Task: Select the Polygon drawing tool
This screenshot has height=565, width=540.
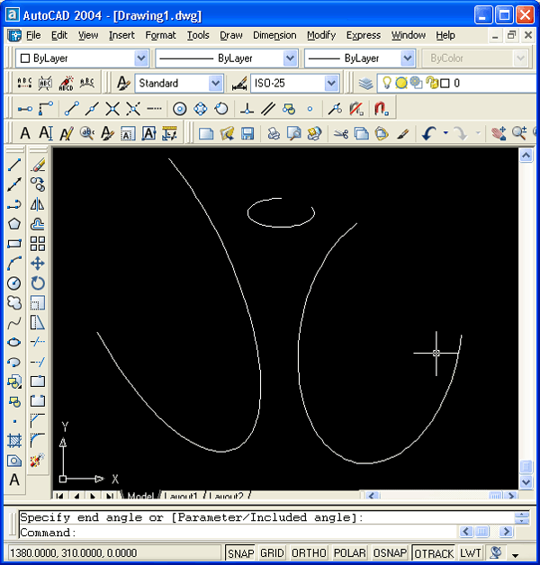Action: click(x=14, y=224)
